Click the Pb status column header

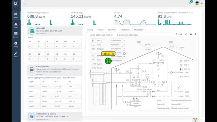tap(74, 54)
